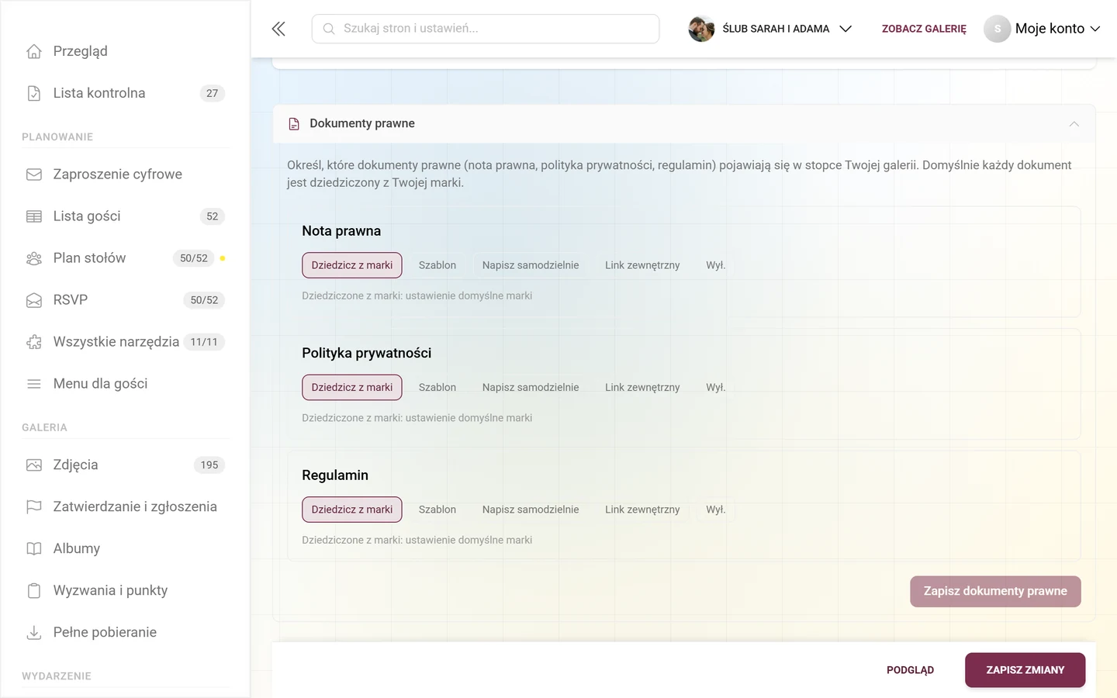Click the RSVP open envelope icon

point(34,300)
